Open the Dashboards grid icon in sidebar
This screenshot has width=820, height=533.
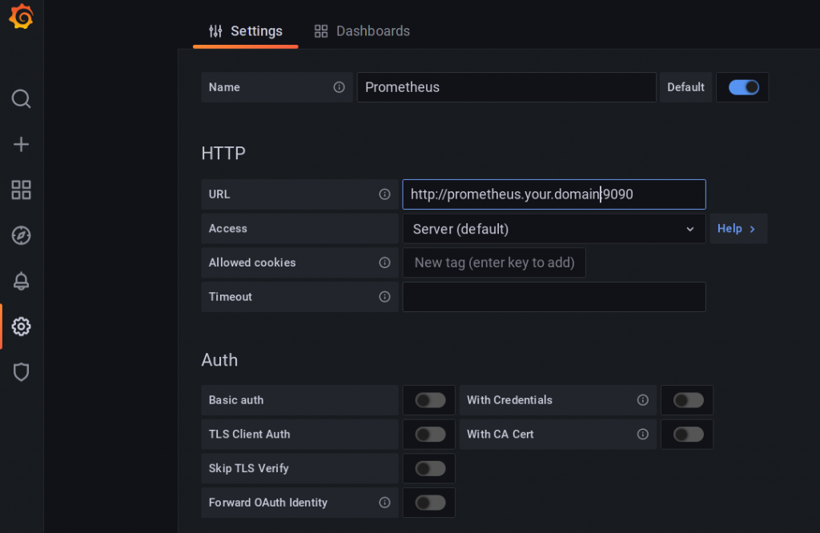point(22,190)
